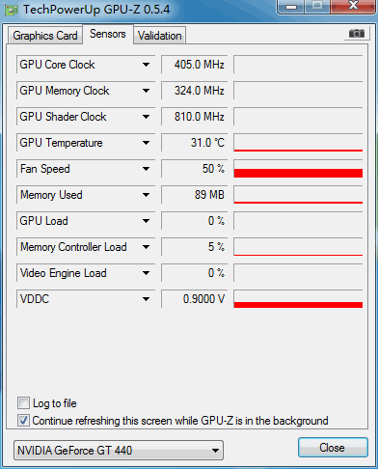Expand the GPU Temperature sensor dropdown
378x469 pixels.
pos(146,143)
